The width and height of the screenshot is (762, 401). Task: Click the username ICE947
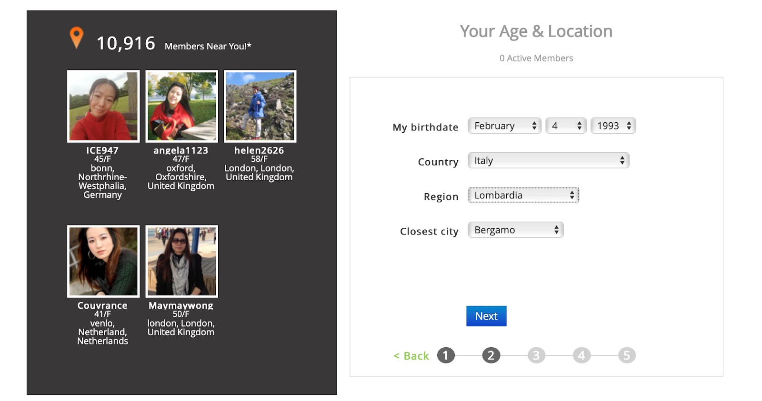pos(102,150)
